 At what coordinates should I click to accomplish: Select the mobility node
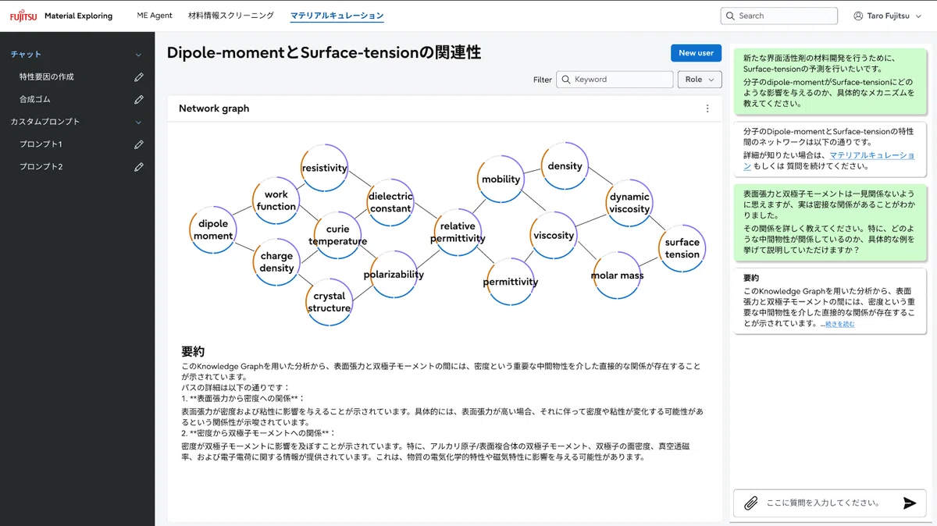501,179
